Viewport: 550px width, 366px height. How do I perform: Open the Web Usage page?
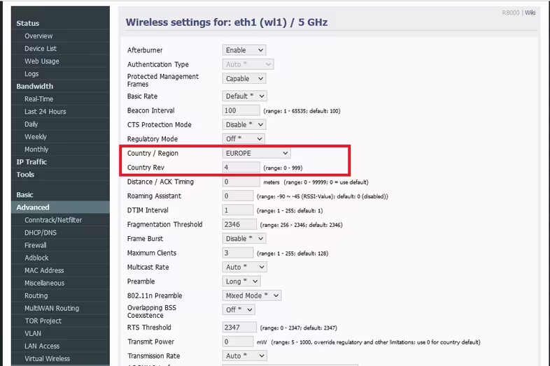[x=42, y=61]
